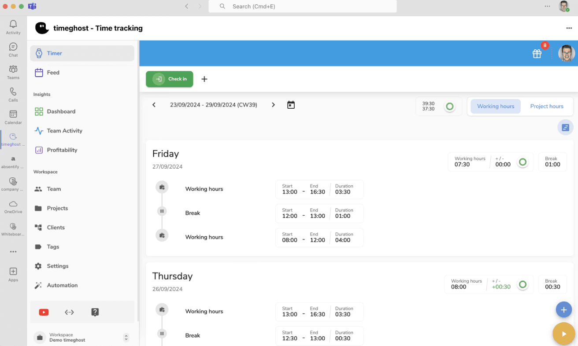Click the weekly total 39:30 / 37:30 indicator
This screenshot has height=346, width=578.
pos(439,106)
